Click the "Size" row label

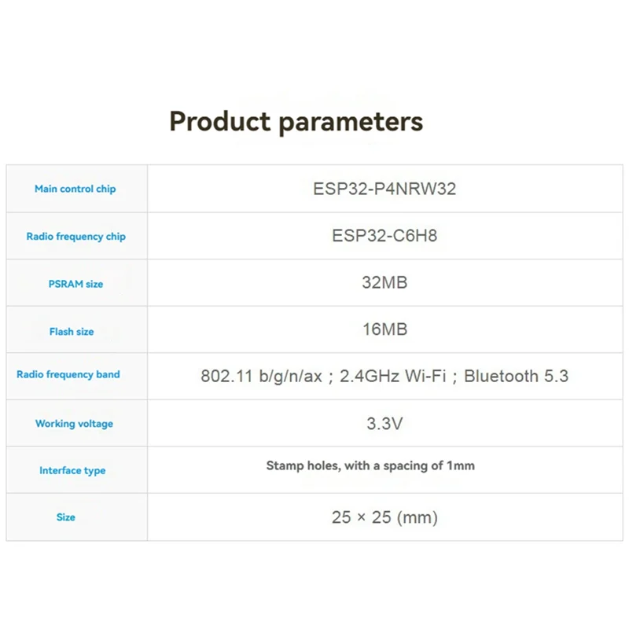[66, 517]
